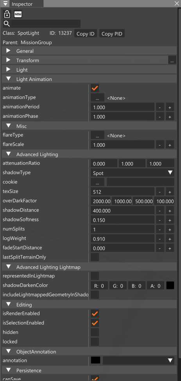The image size is (181, 381).
Task: Click the lock inspector icon
Action: pos(7,14)
